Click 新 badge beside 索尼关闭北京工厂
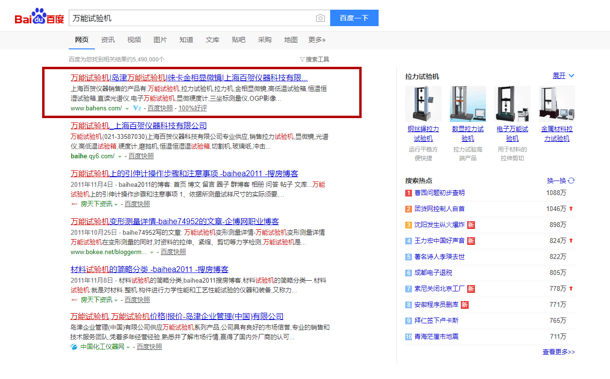The height and width of the screenshot is (379, 610). pos(471,288)
